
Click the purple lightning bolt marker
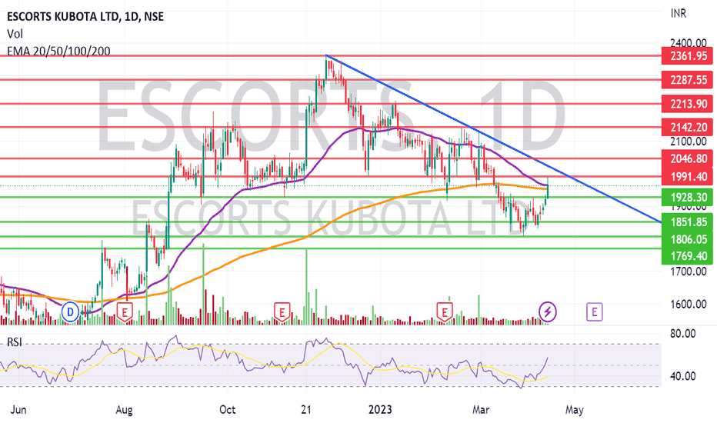coord(548,312)
